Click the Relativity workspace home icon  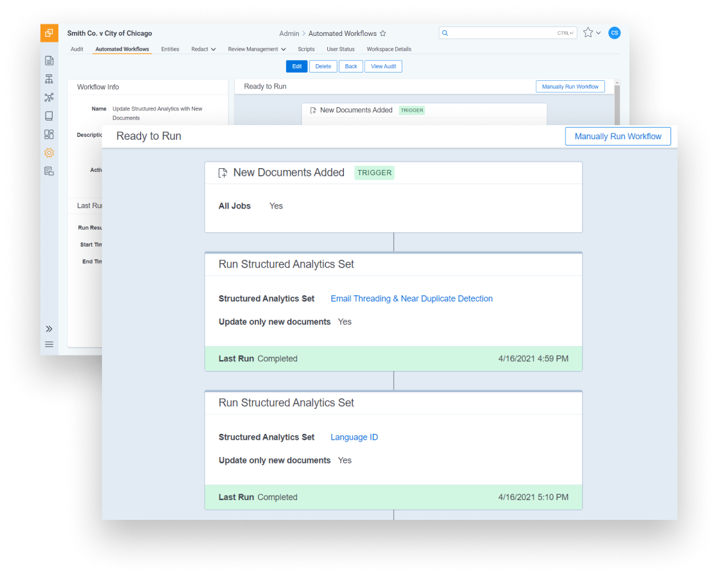[49, 33]
